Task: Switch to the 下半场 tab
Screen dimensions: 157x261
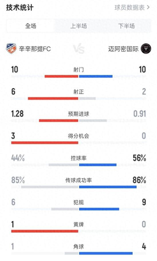Action: pos(126,26)
